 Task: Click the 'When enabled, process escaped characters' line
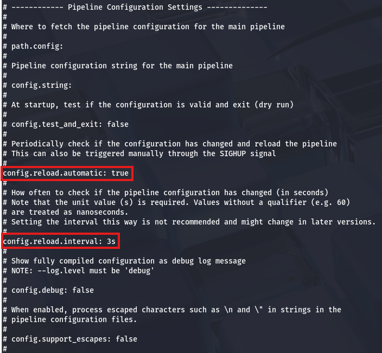point(176,310)
